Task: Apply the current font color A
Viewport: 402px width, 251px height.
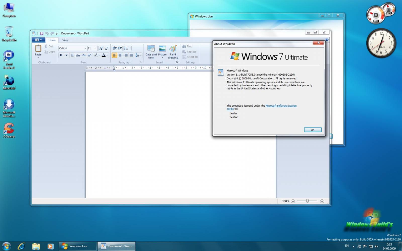Action: tap(104, 55)
